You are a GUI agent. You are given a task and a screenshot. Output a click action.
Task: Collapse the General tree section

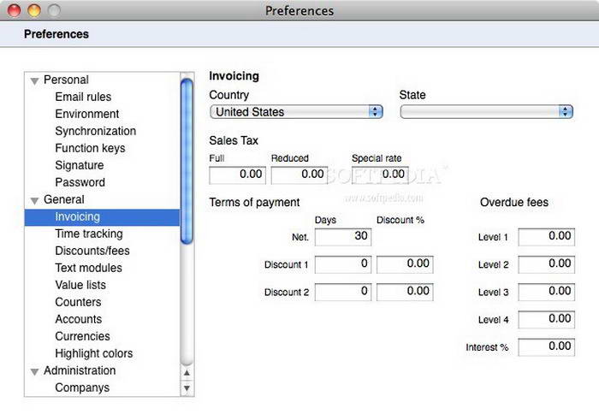click(34, 200)
